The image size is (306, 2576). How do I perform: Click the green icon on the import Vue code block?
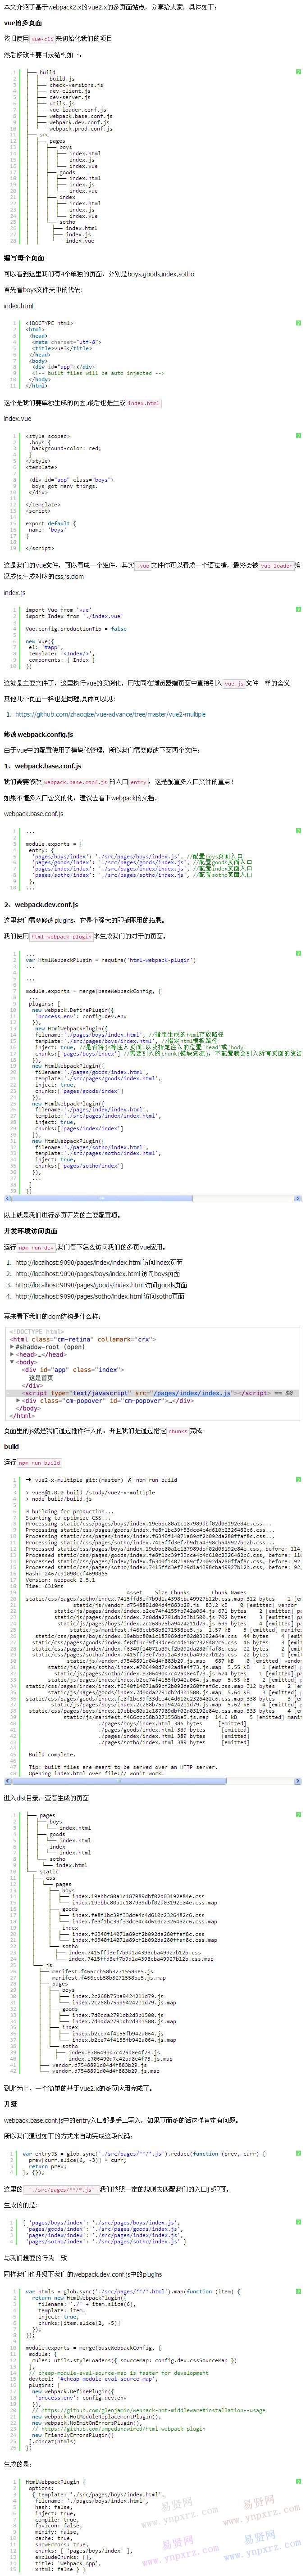tap(298, 610)
